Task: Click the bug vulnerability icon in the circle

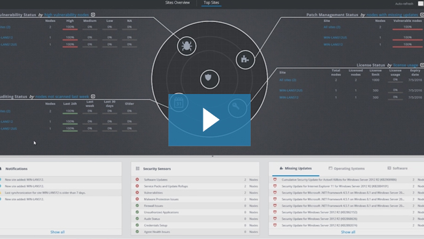Action: 187,46
